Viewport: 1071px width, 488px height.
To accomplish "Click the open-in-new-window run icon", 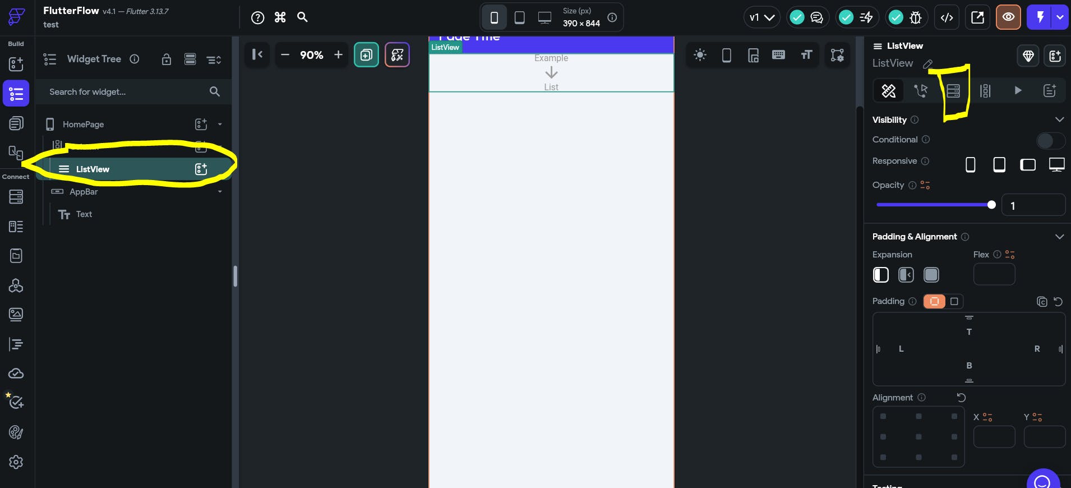I will 977,17.
